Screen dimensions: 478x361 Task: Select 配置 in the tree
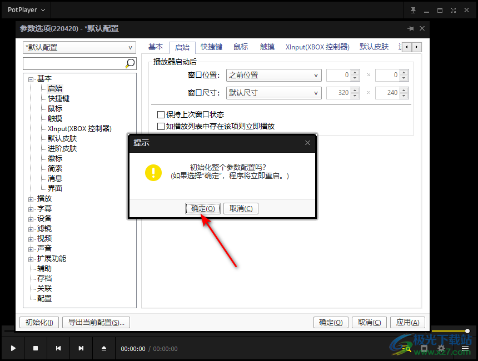coord(44,299)
